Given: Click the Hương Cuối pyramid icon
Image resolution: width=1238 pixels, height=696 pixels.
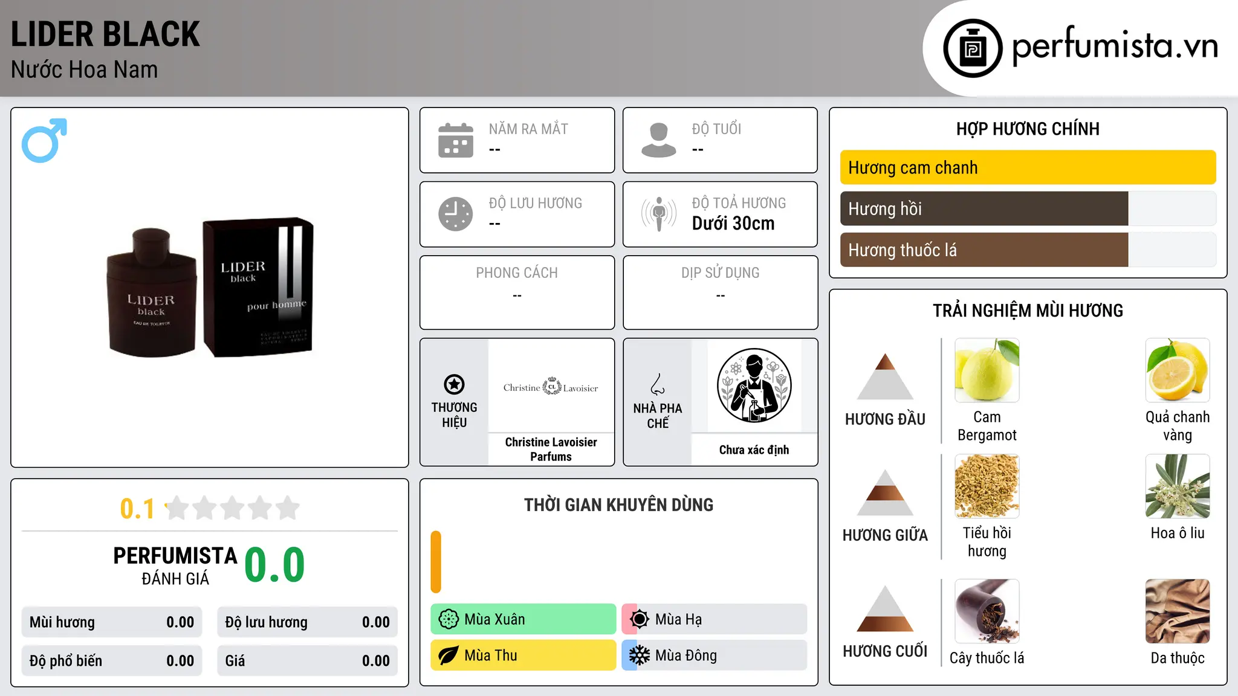Looking at the screenshot, I should point(885,608).
